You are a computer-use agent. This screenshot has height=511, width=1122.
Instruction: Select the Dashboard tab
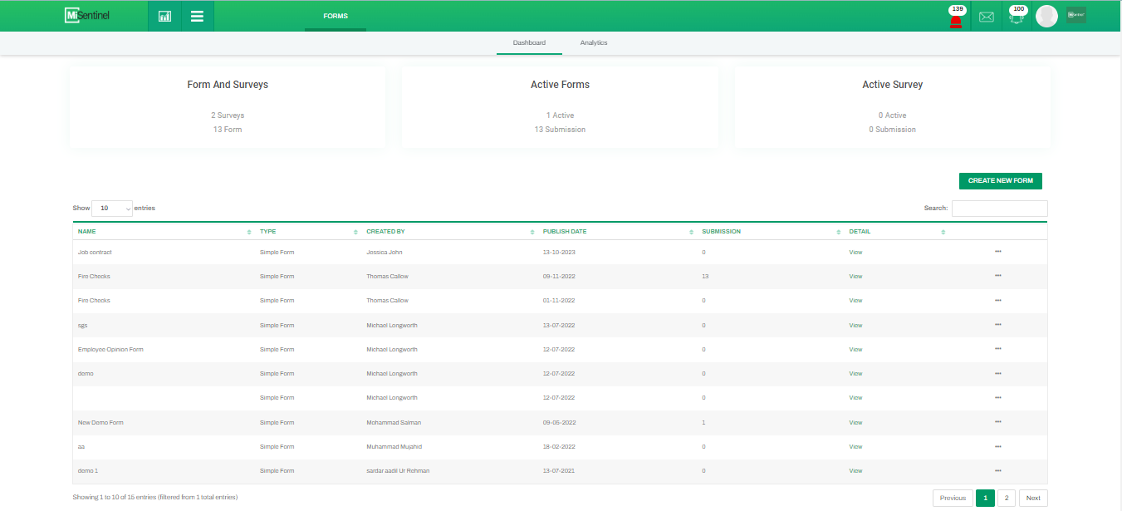click(529, 42)
